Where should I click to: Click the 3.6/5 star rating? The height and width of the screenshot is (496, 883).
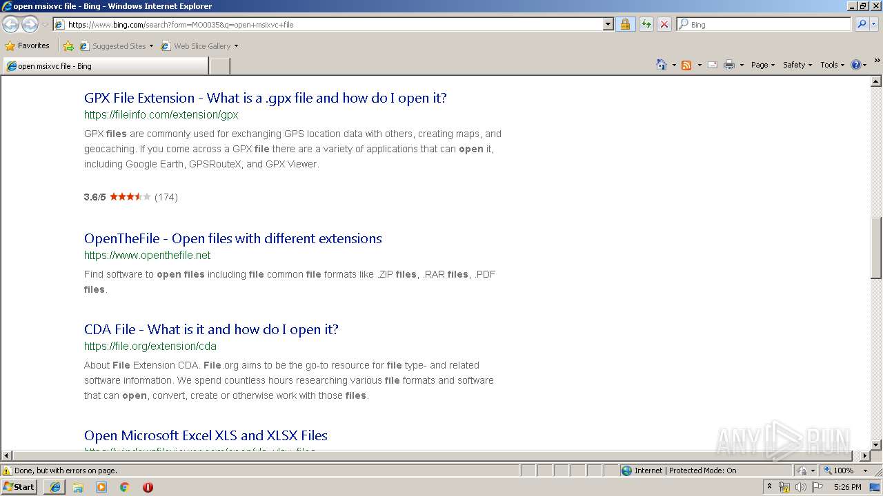point(130,197)
